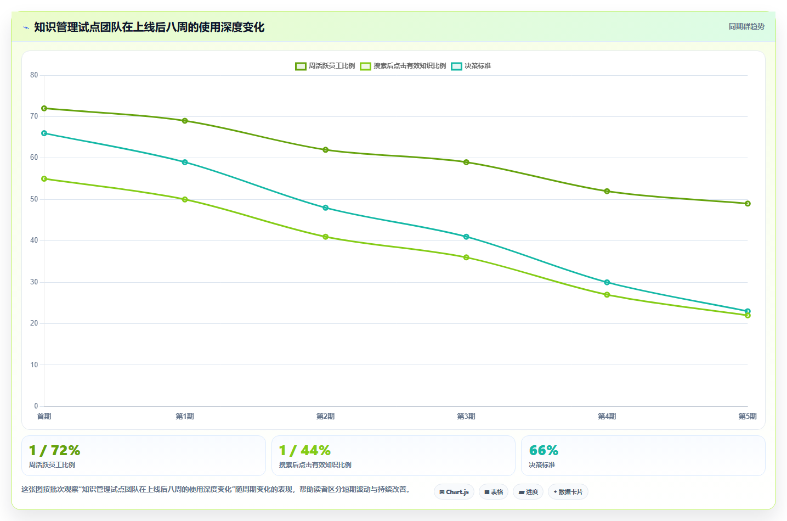Click 决策标准 data point at 第4期
Screen dimensions: 787x521
pos(607,282)
